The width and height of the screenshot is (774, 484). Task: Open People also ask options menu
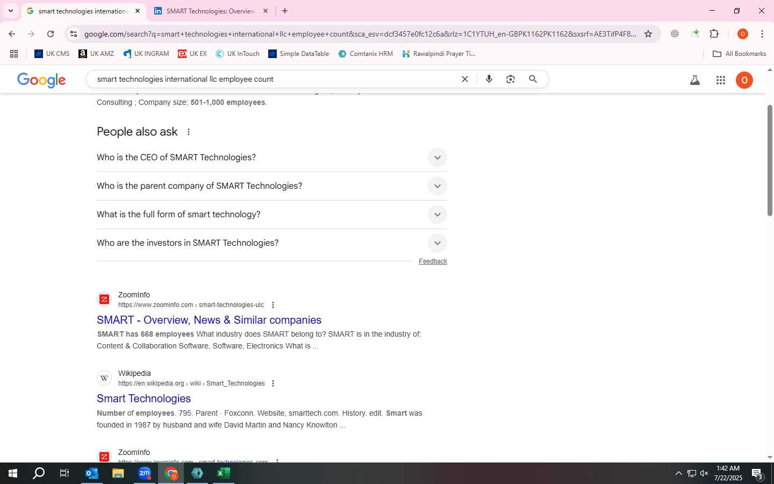tap(189, 132)
